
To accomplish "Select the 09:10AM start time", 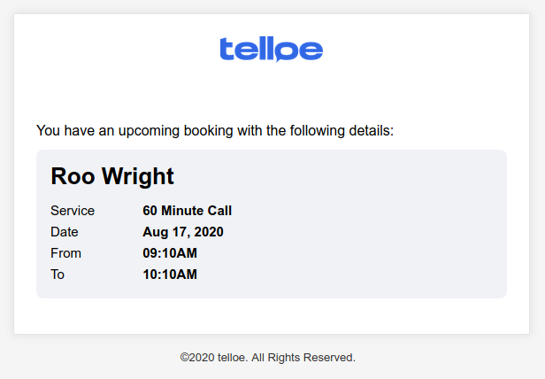I will [x=170, y=253].
